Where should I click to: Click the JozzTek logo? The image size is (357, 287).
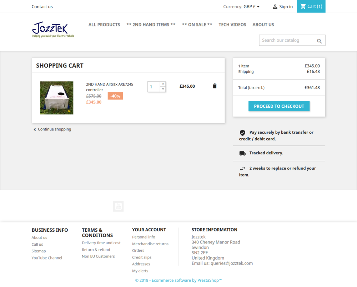coord(53,30)
